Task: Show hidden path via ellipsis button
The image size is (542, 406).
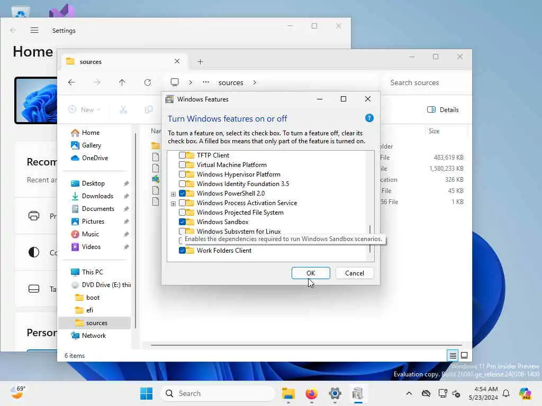Action: click(206, 82)
